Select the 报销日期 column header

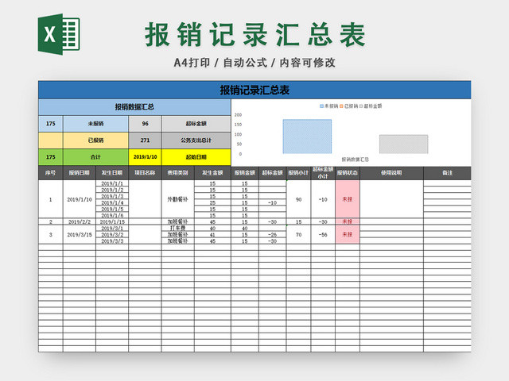(x=80, y=173)
